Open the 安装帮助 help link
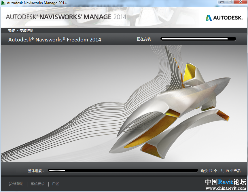This screenshot has height=192, width=248. pyautogui.click(x=16, y=184)
